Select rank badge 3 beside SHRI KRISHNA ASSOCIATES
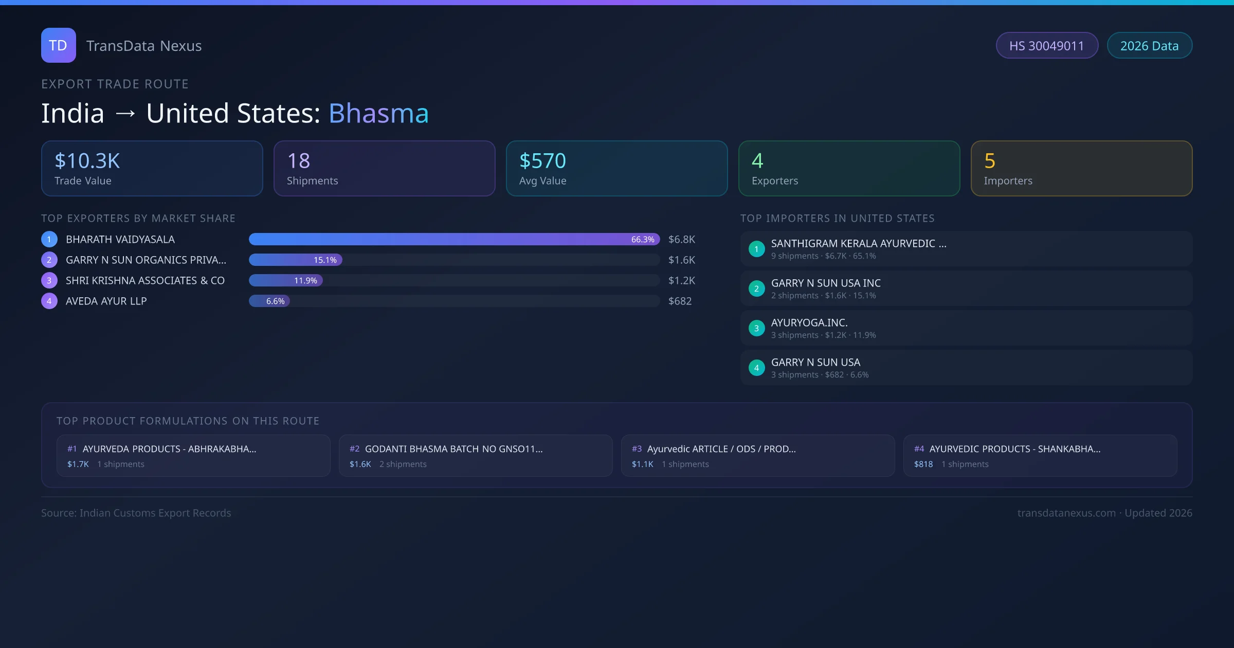Screen dimensions: 1234x648 click(x=49, y=280)
